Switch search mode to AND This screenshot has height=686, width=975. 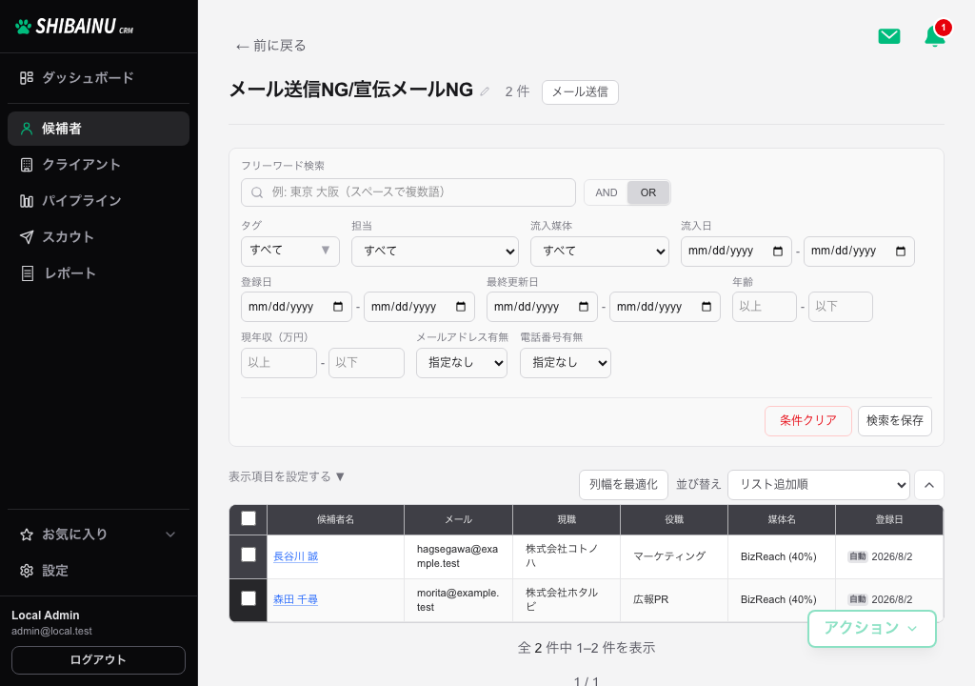607,193
